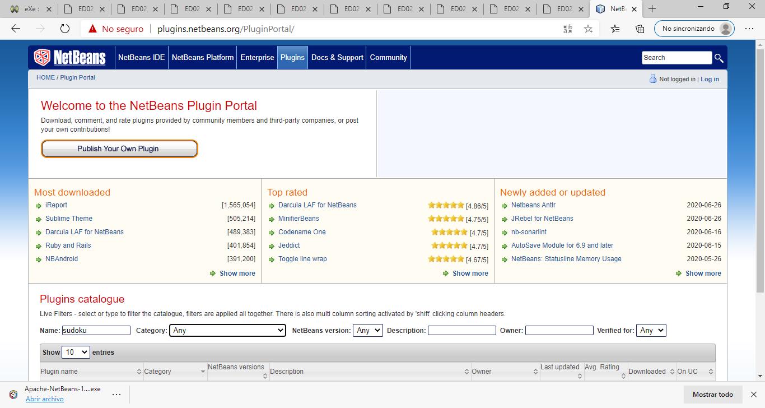The image size is (765, 408).
Task: Show more Most downloaded plugins
Action: pos(237,273)
